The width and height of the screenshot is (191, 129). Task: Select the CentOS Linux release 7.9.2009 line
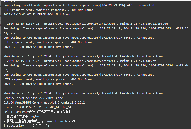[x=34, y=98]
